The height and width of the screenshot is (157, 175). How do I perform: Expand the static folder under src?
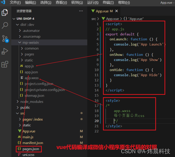coord(20,125)
